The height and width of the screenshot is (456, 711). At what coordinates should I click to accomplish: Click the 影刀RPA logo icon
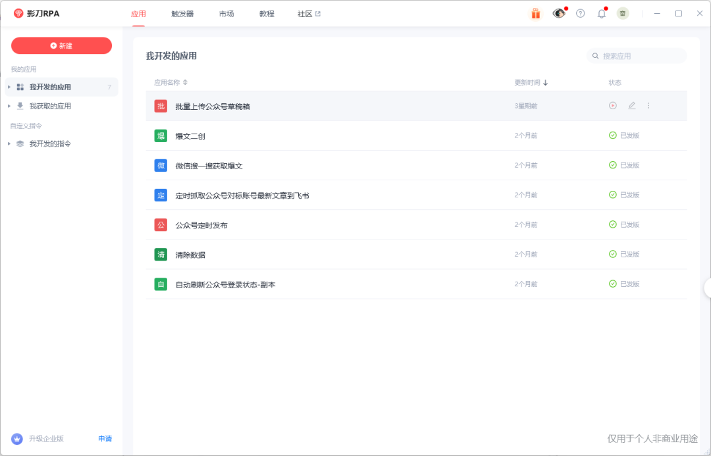click(x=18, y=14)
